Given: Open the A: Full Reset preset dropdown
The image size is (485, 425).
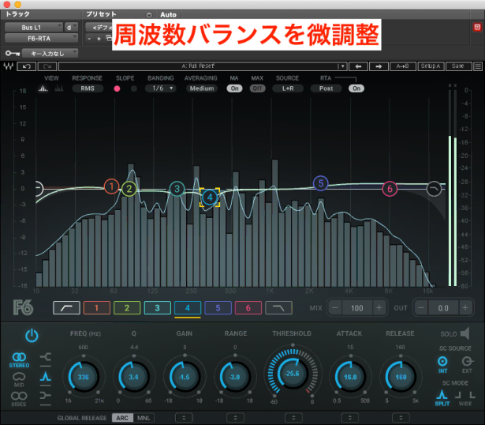Looking at the screenshot, I should (203, 66).
